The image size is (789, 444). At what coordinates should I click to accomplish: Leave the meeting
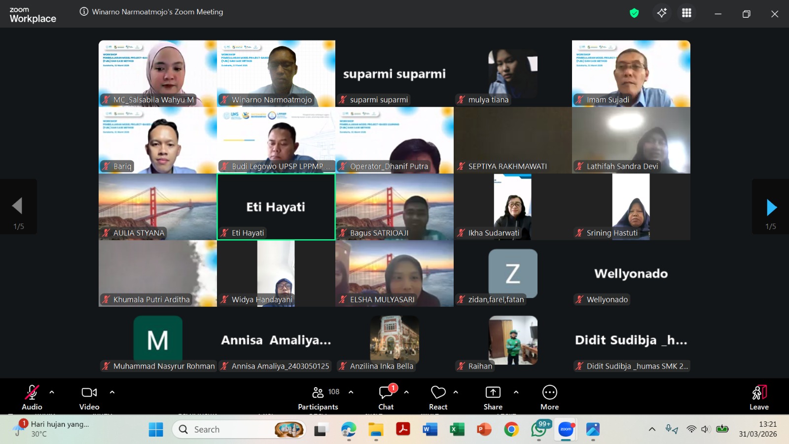coord(759,397)
